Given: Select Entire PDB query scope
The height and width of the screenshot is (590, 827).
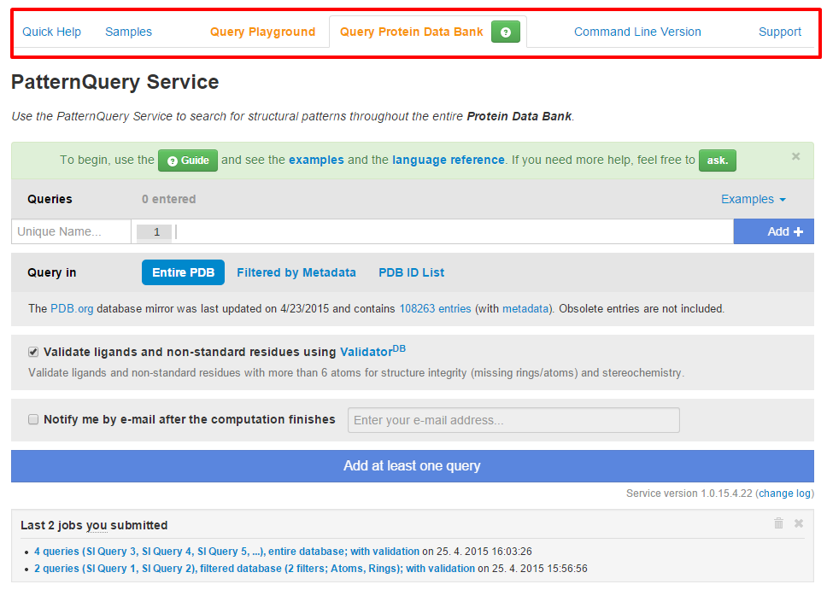Looking at the screenshot, I should [x=183, y=272].
